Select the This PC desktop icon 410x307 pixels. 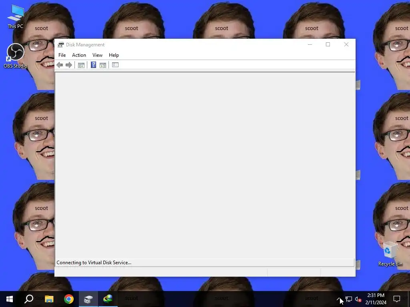[x=16, y=17]
